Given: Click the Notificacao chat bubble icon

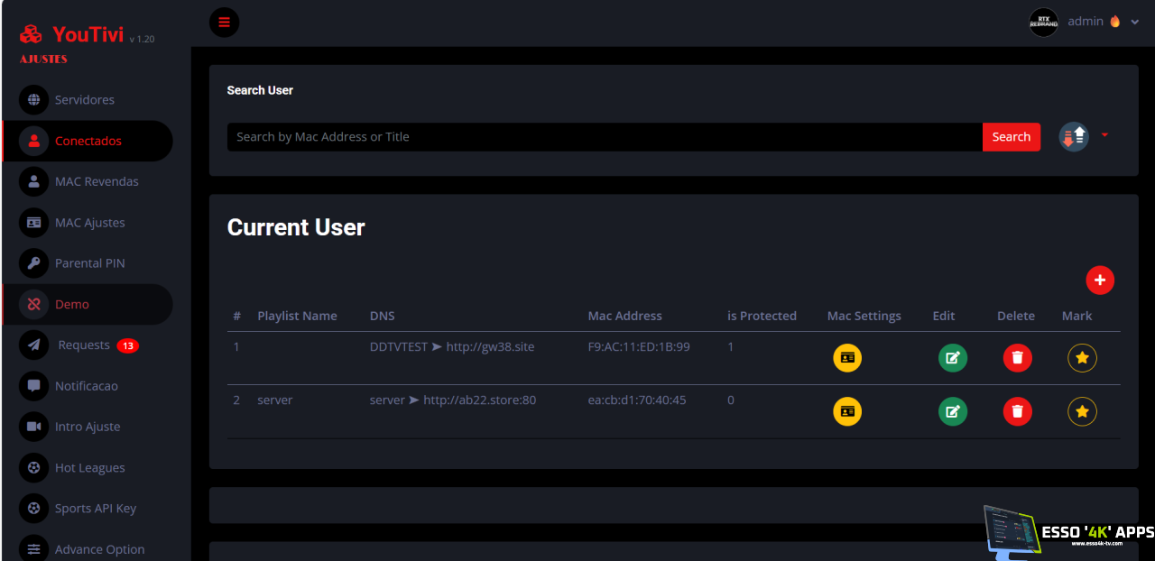Looking at the screenshot, I should click(x=33, y=385).
